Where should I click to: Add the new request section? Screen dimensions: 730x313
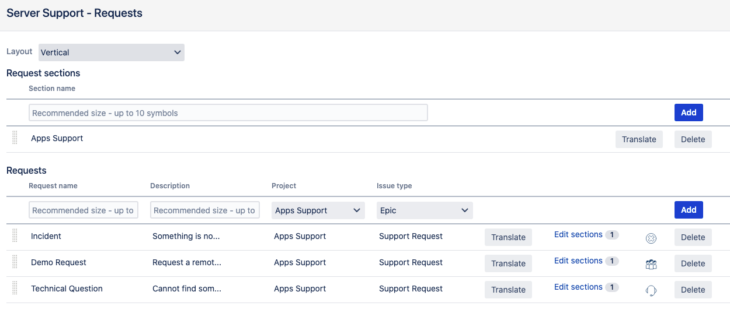point(688,112)
